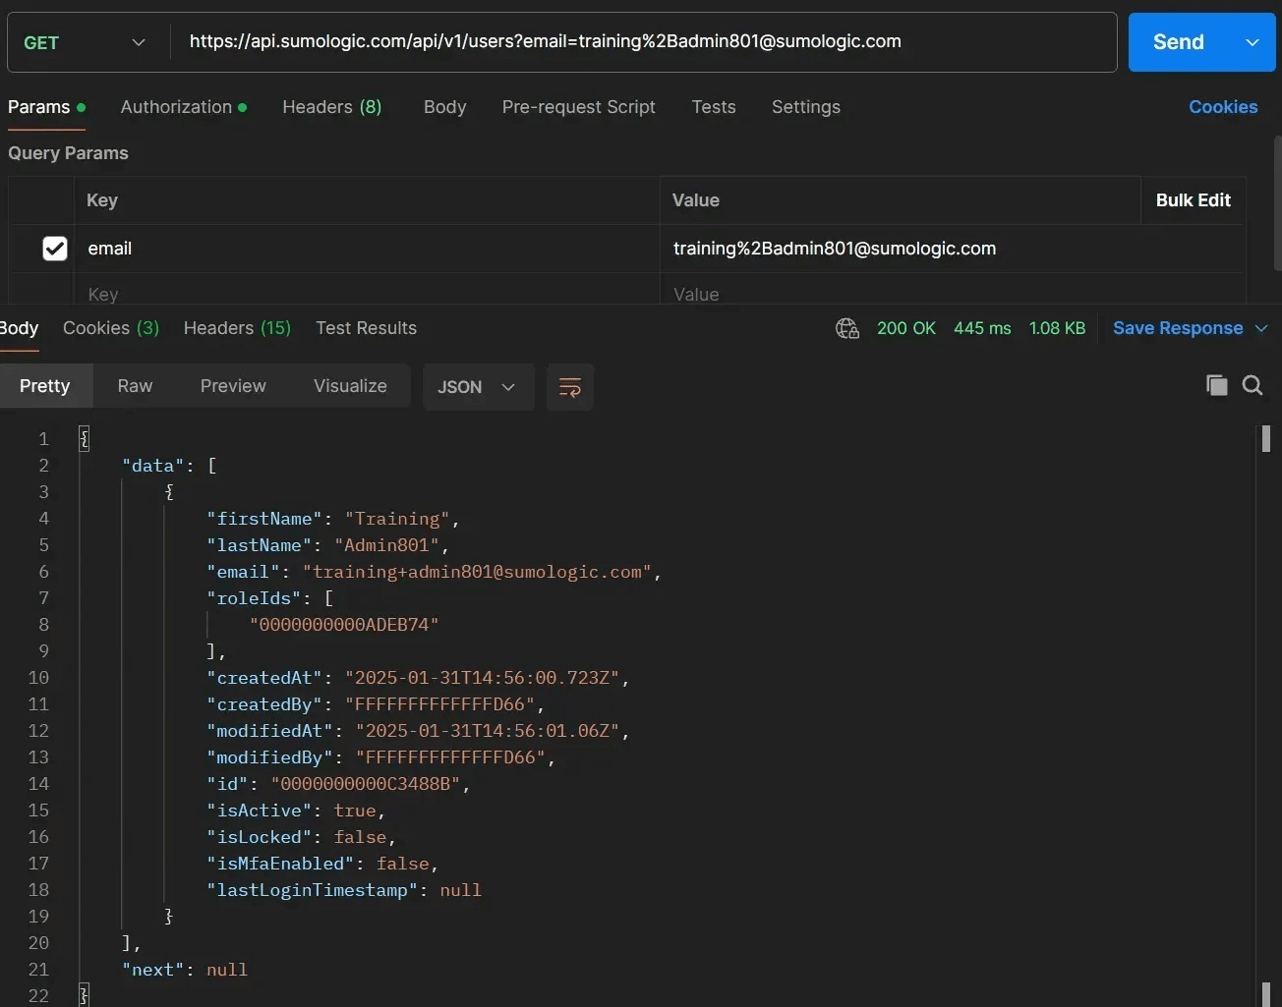The image size is (1282, 1007).
Task: Click the network connection lock icon
Action: [846, 328]
